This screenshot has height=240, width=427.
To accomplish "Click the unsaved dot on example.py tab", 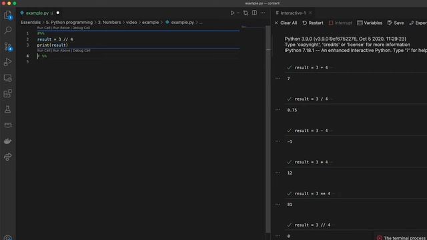I will tap(58, 13).
